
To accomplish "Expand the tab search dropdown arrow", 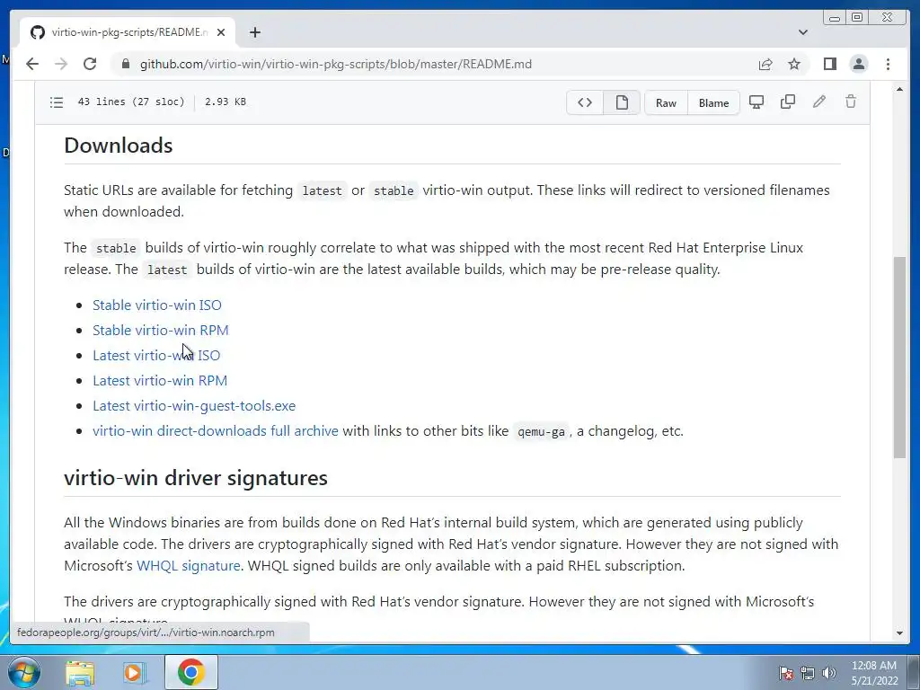I will click(803, 32).
